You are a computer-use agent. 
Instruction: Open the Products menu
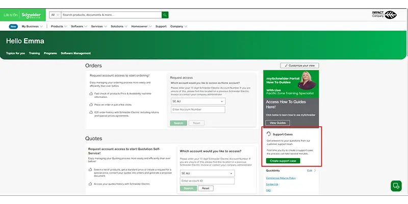[x=59, y=27]
